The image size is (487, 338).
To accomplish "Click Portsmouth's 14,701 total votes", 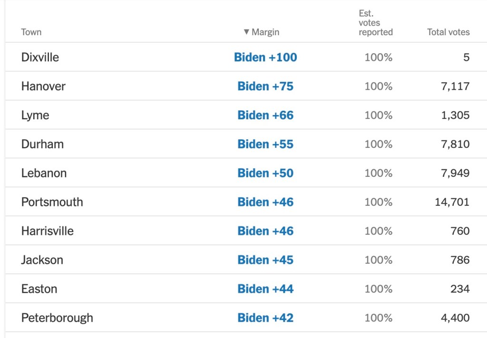I will (x=452, y=203).
